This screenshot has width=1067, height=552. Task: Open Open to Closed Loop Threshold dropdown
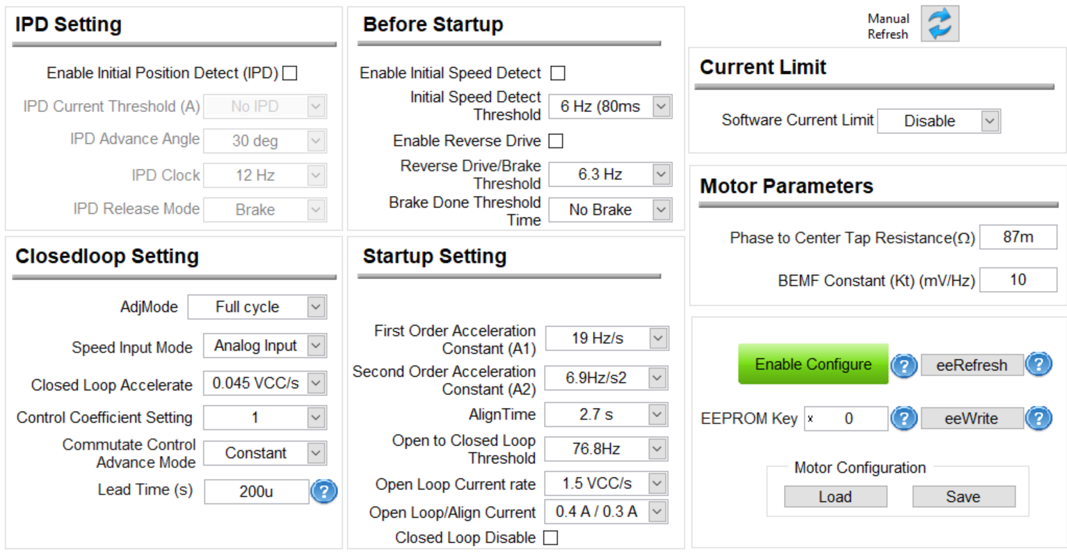pyautogui.click(x=607, y=449)
